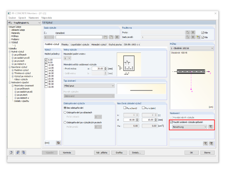Switch to the Třmínky tab
This screenshot has height=177, width=236.
(x=65, y=44)
